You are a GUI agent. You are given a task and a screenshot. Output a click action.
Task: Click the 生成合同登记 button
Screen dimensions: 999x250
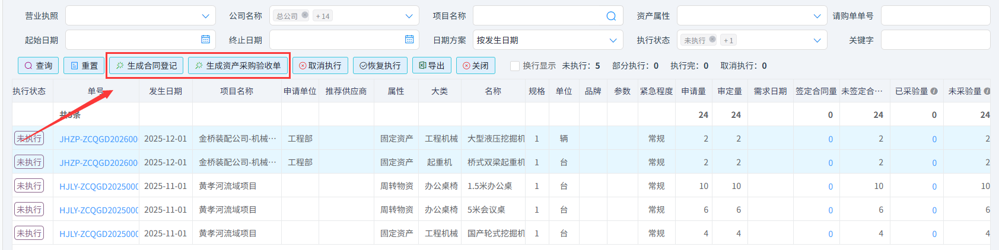(x=146, y=66)
